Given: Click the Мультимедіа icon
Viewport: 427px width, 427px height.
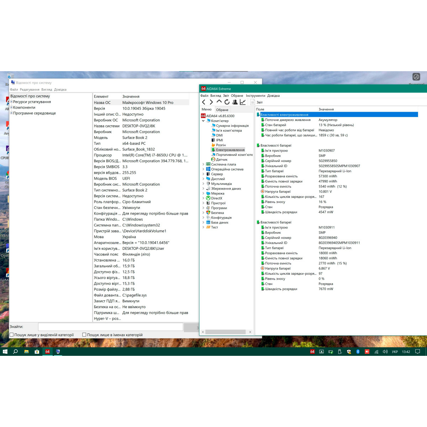Looking at the screenshot, I should (208, 184).
